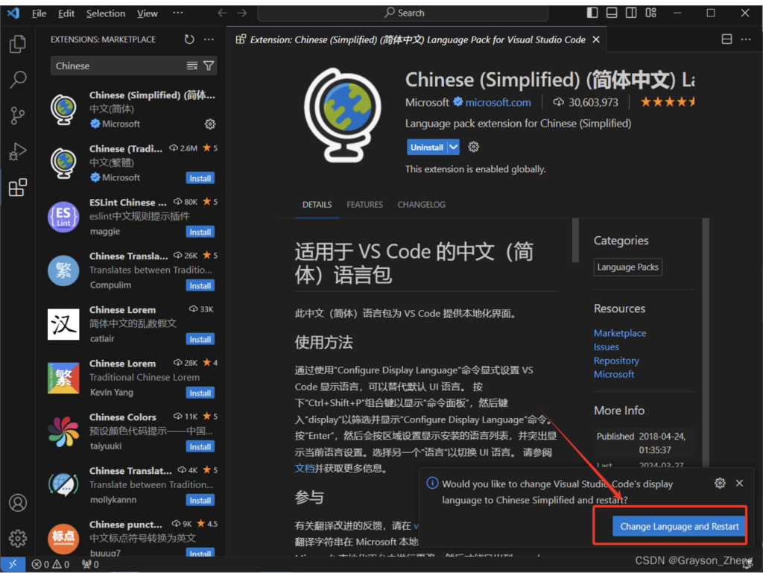Toggle the primary side bar layout

tap(592, 13)
